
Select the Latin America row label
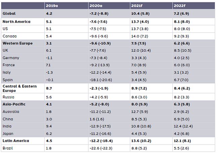pyautogui.click(x=16, y=141)
